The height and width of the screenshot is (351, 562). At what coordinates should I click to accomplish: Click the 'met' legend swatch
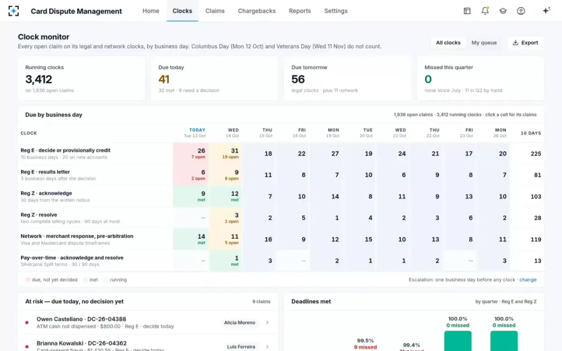(85, 280)
